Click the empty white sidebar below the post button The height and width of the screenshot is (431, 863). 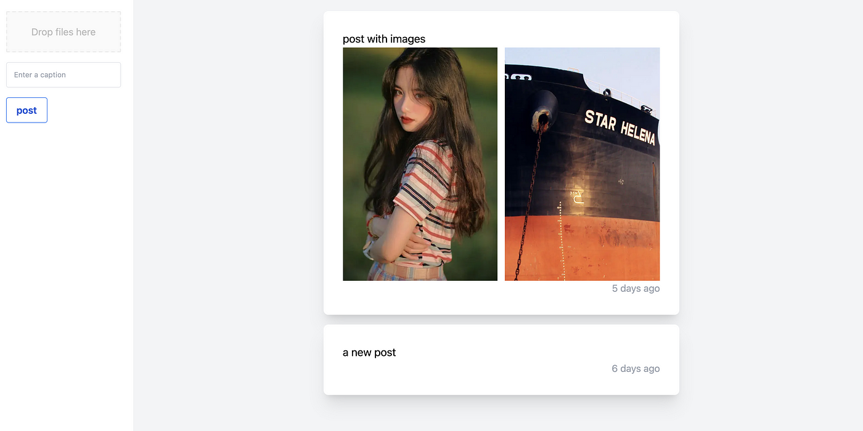pos(66,277)
